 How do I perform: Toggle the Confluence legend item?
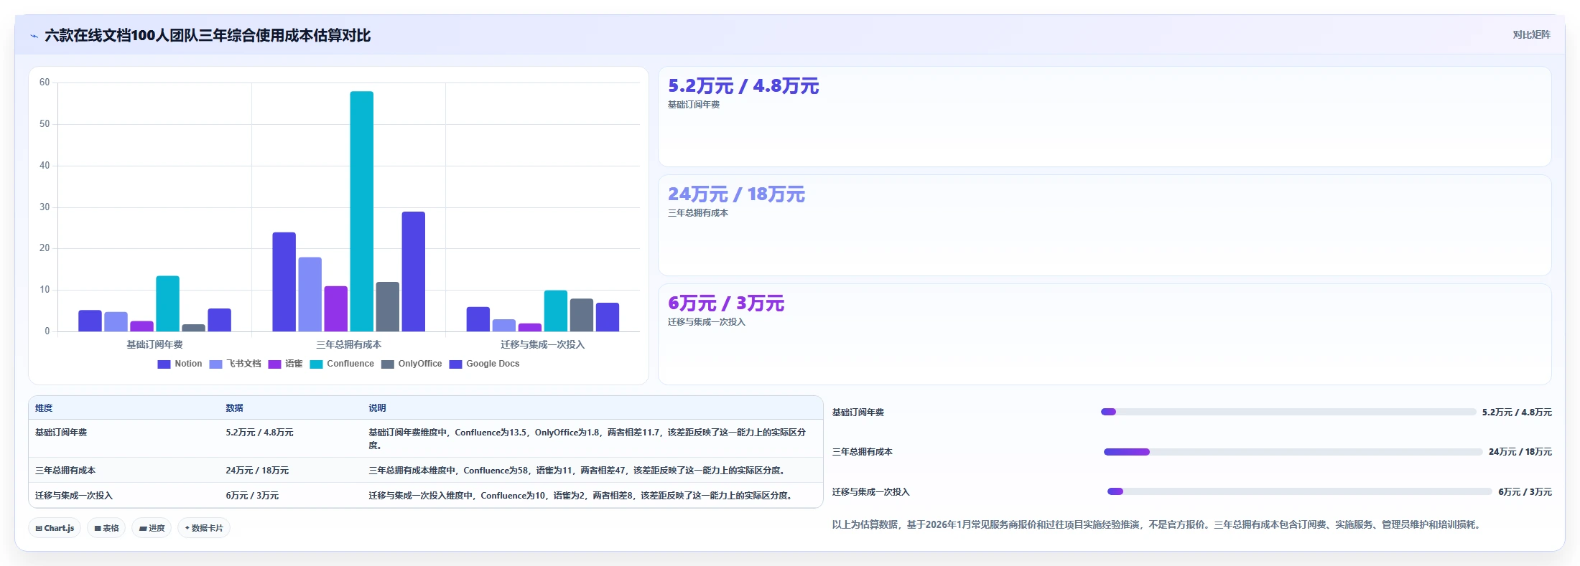coord(342,364)
